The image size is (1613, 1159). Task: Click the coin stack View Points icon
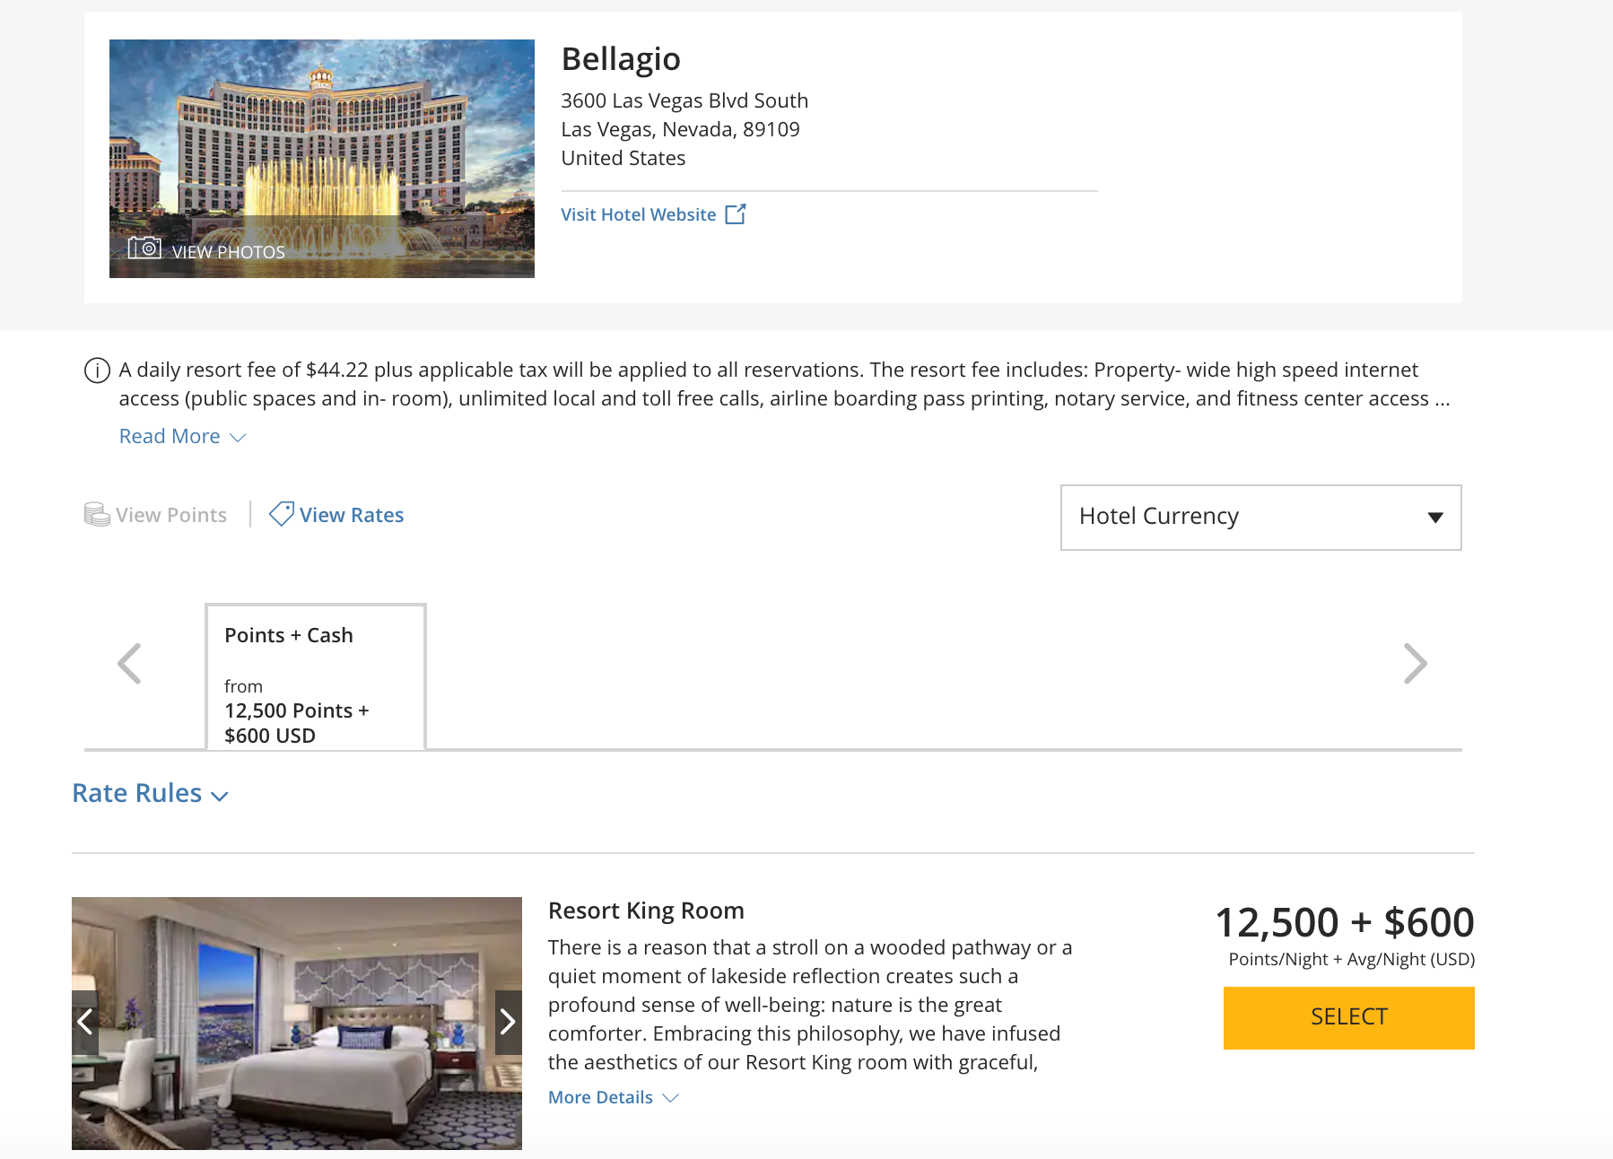pos(97,515)
